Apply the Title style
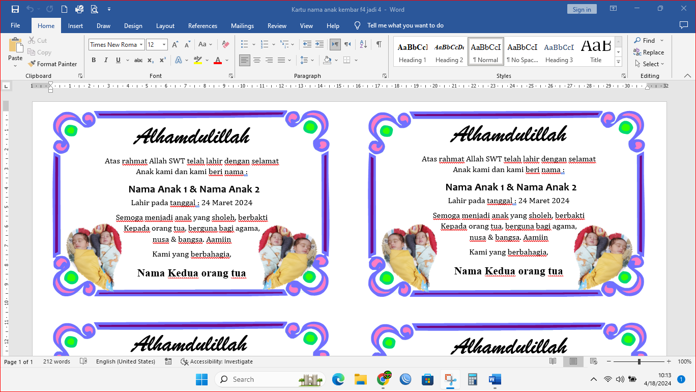This screenshot has width=696, height=392. 596,52
